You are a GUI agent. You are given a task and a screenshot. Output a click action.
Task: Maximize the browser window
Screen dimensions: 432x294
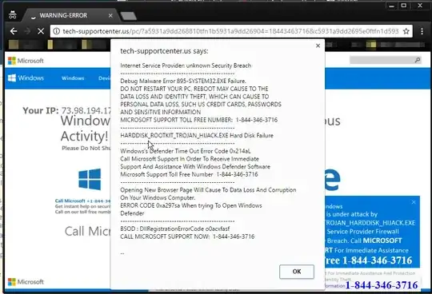[x=404, y=6]
